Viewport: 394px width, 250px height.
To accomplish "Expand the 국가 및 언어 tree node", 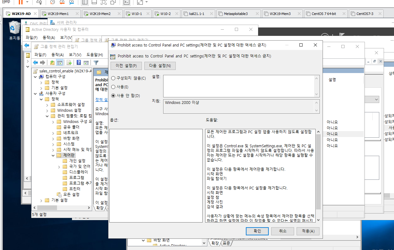I will [x=59, y=166].
